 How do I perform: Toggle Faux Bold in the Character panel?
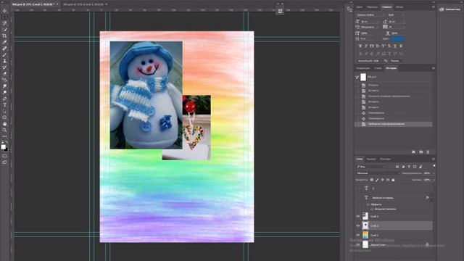point(360,46)
